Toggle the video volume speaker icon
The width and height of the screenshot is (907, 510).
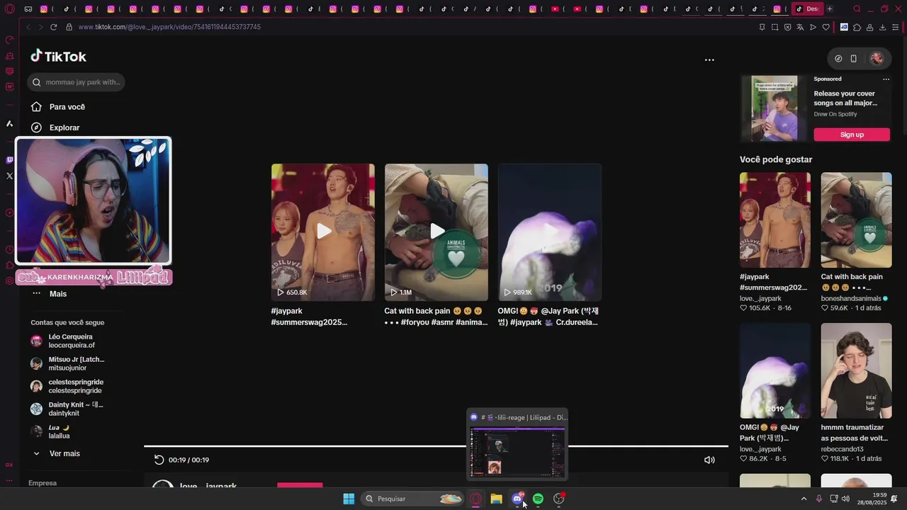point(709,460)
